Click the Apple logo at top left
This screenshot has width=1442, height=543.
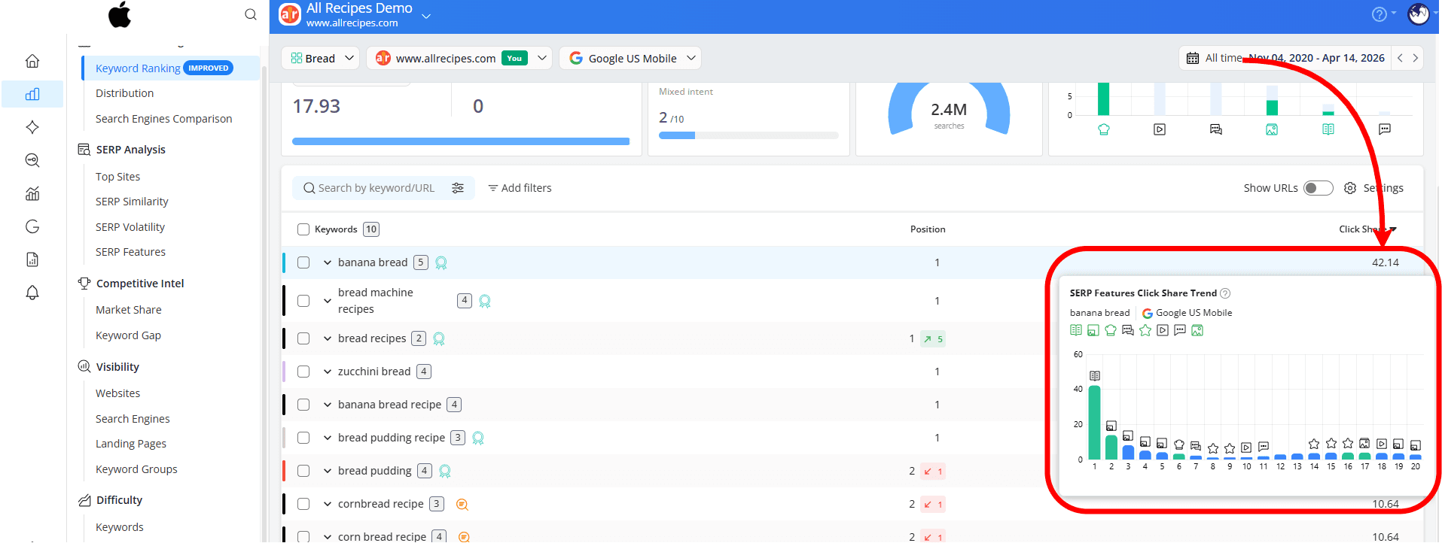(120, 14)
